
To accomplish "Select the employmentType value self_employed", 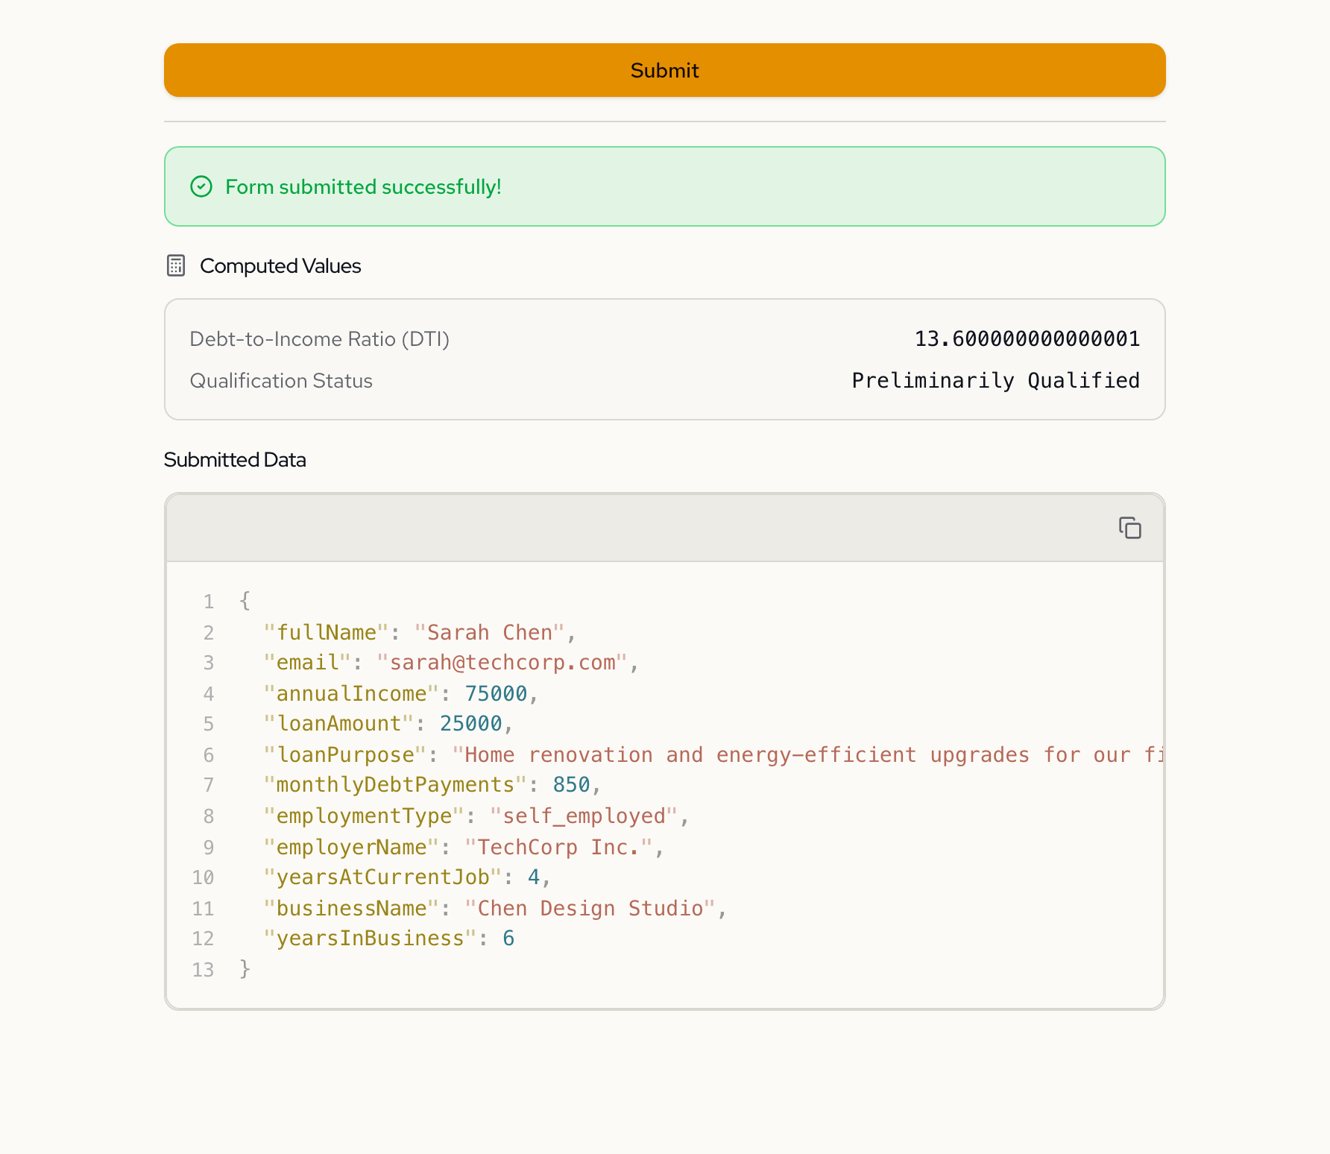I will (x=584, y=816).
